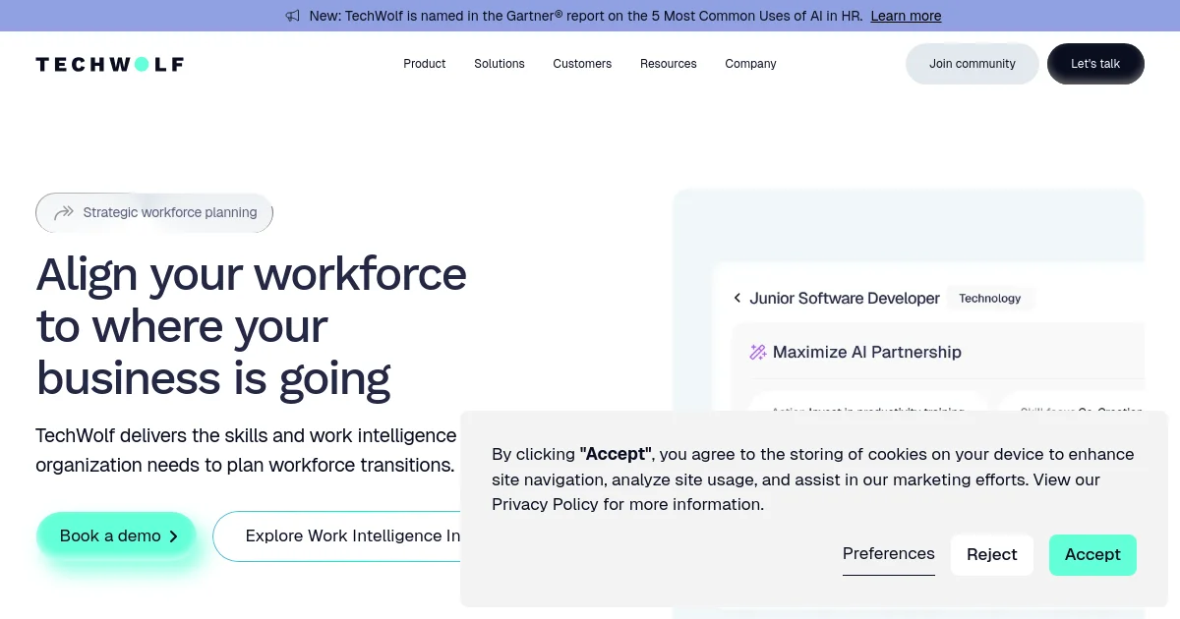Follow the Learn more banner link
1180x619 pixels.
pyautogui.click(x=906, y=16)
